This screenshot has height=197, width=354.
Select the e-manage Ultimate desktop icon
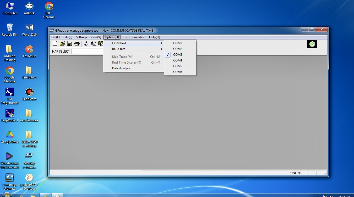click(10, 182)
